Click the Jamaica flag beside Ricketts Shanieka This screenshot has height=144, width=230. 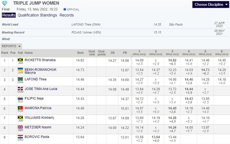(20, 60)
